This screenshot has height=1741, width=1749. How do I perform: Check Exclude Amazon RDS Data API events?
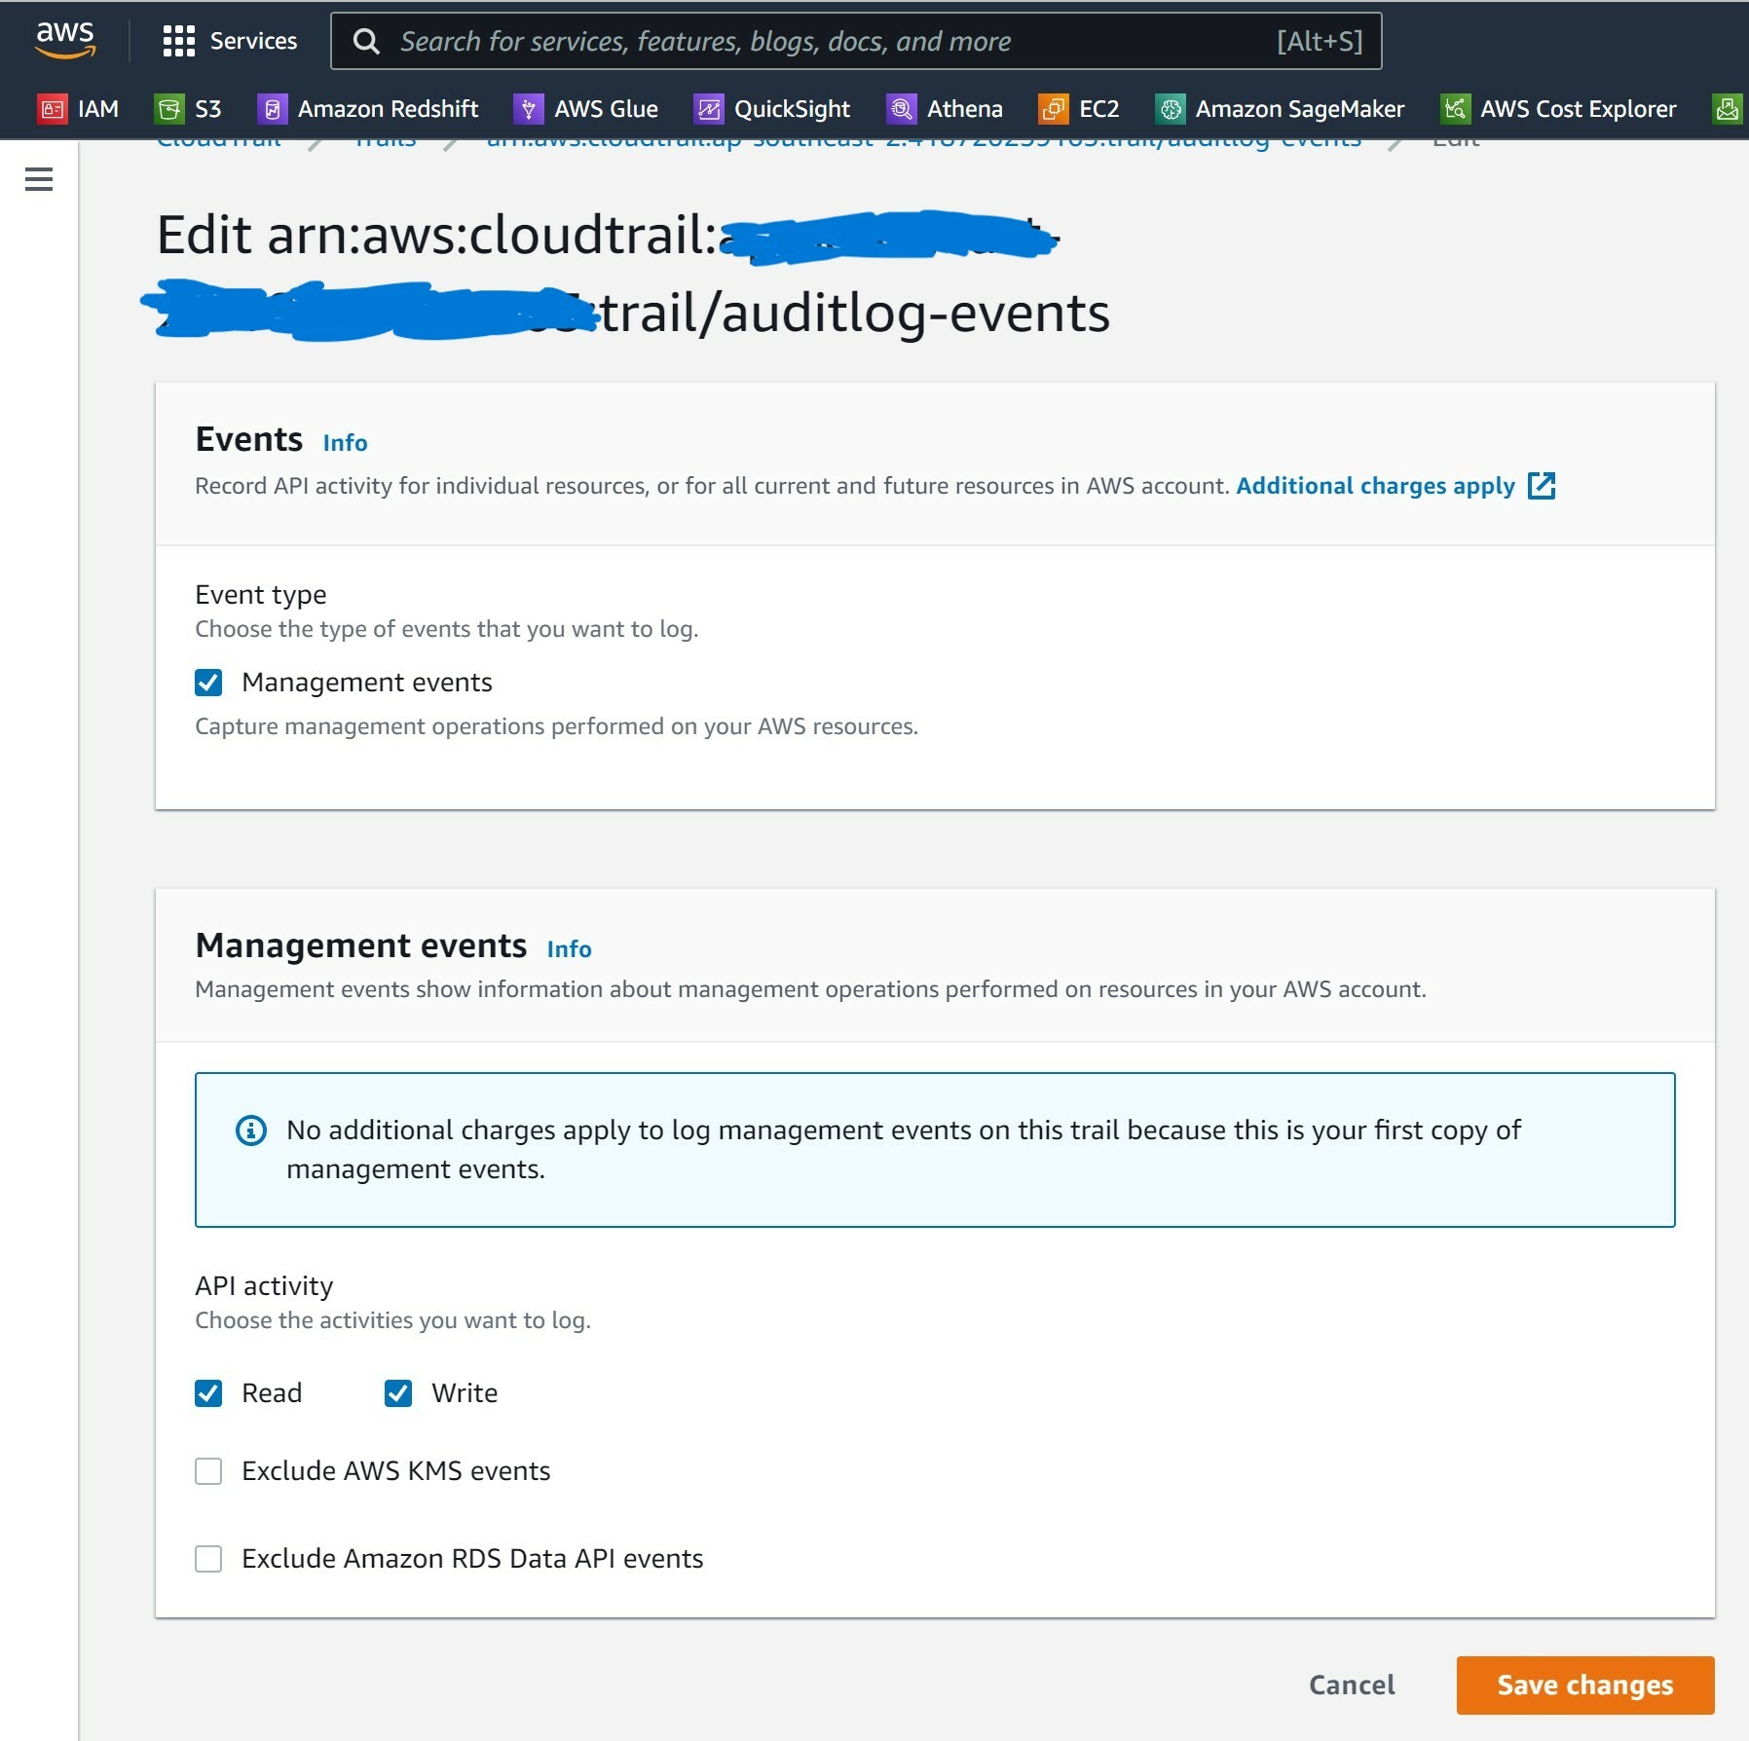click(x=207, y=1558)
